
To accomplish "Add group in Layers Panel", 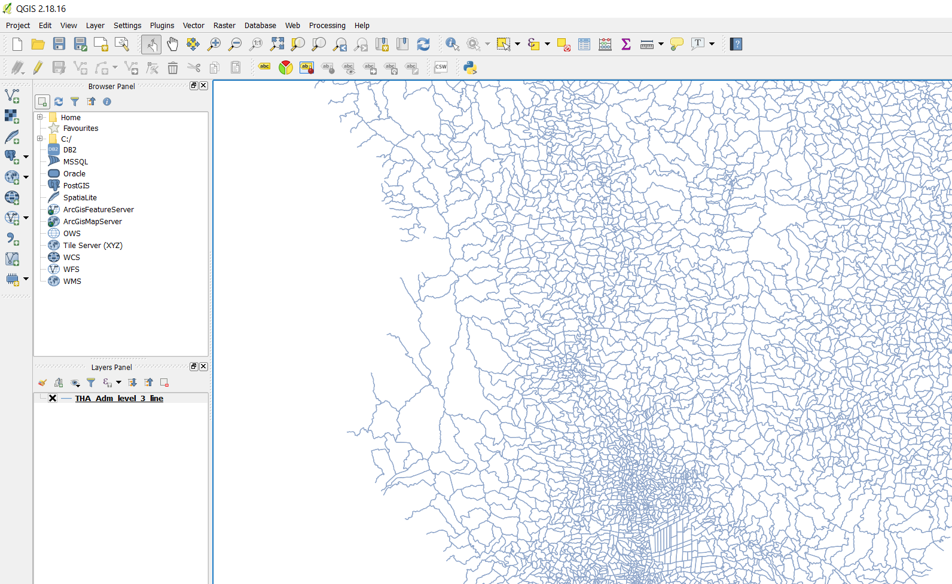I will pyautogui.click(x=59, y=383).
